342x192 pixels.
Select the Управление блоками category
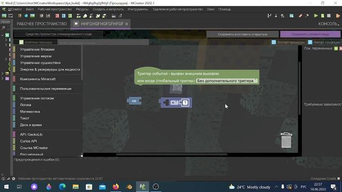click(x=37, y=50)
